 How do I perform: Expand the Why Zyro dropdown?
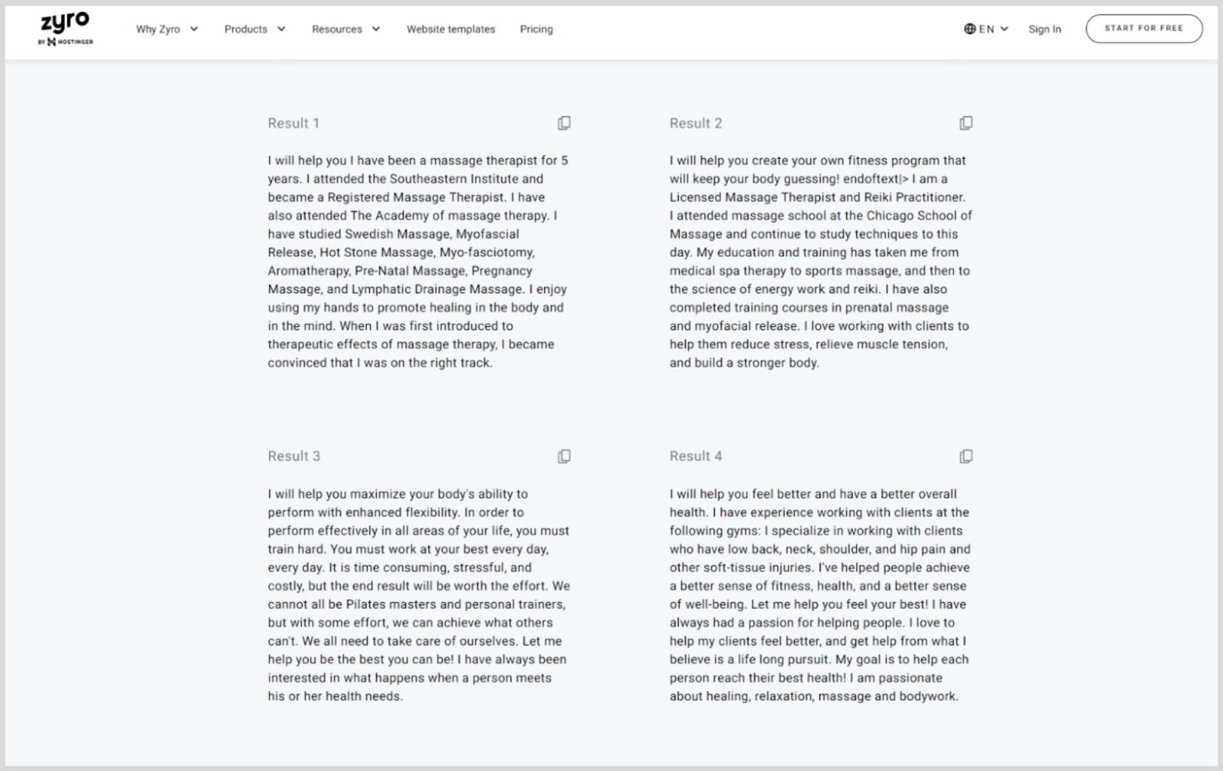click(194, 29)
